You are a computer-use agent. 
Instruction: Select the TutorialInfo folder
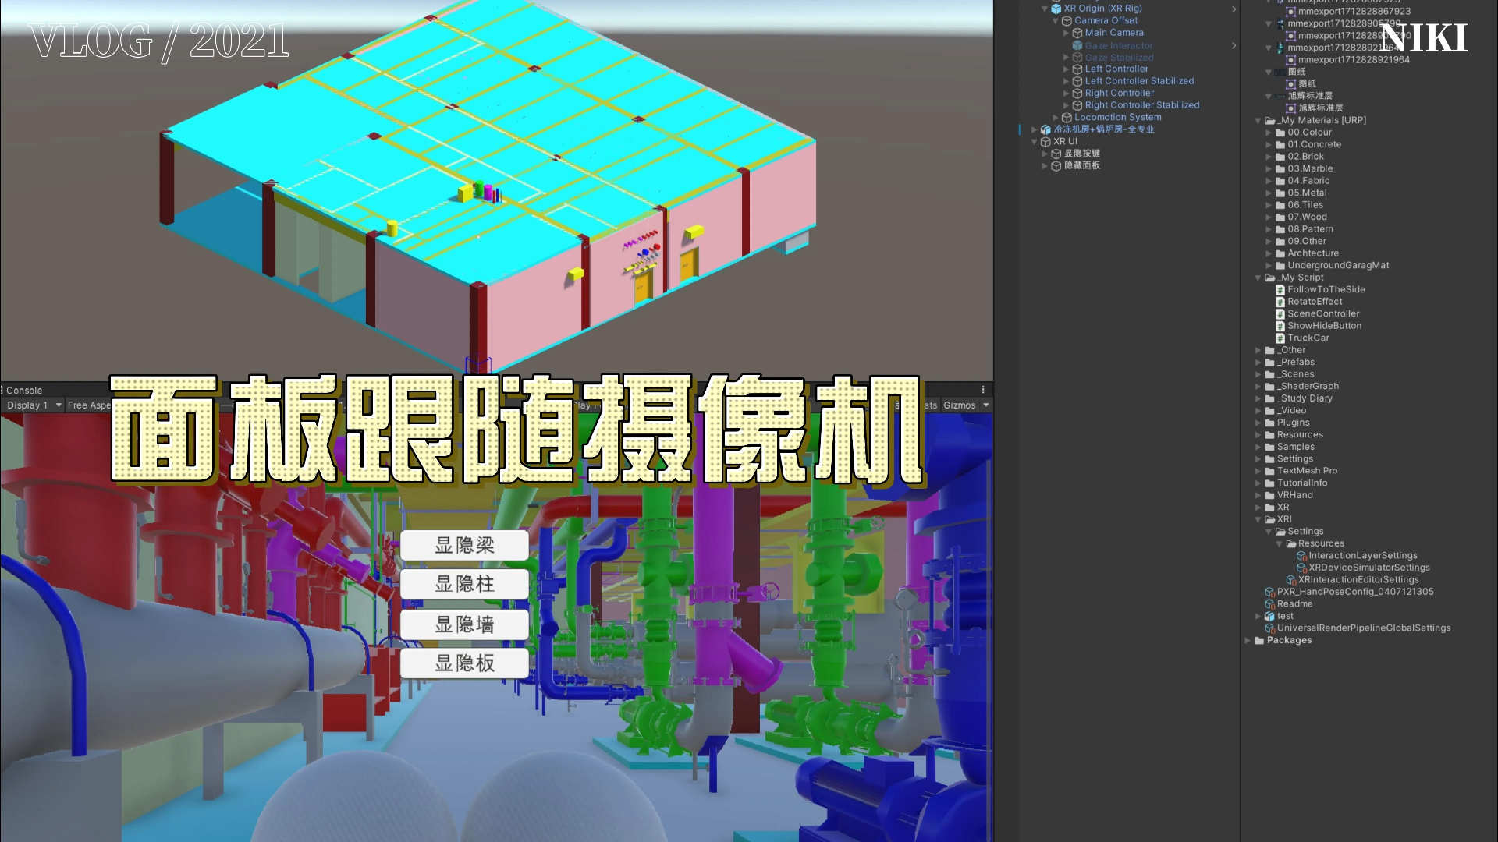coord(1301,483)
